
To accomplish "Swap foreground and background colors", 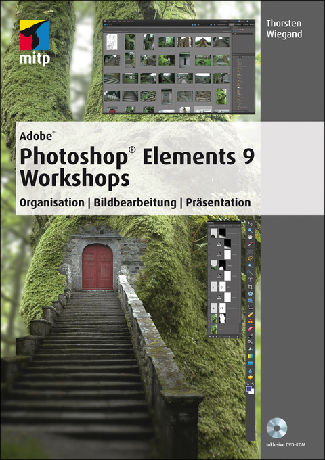I will [253, 384].
